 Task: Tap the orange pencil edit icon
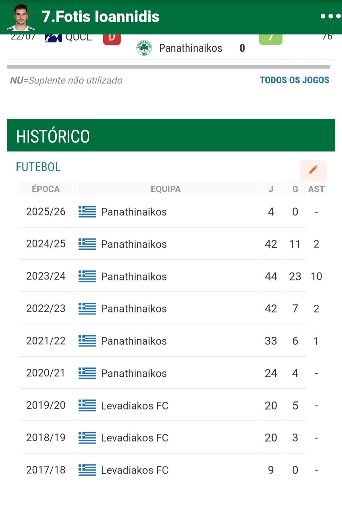coord(313,170)
